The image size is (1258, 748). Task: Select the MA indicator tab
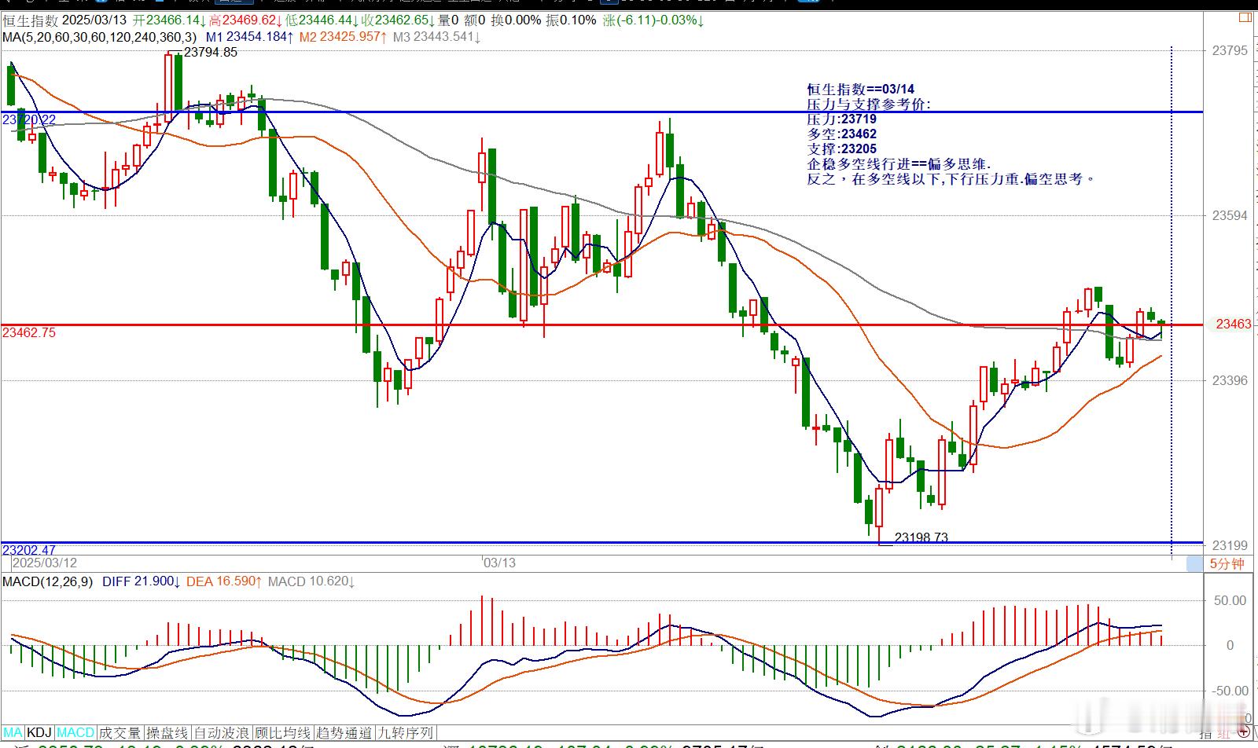pos(13,732)
